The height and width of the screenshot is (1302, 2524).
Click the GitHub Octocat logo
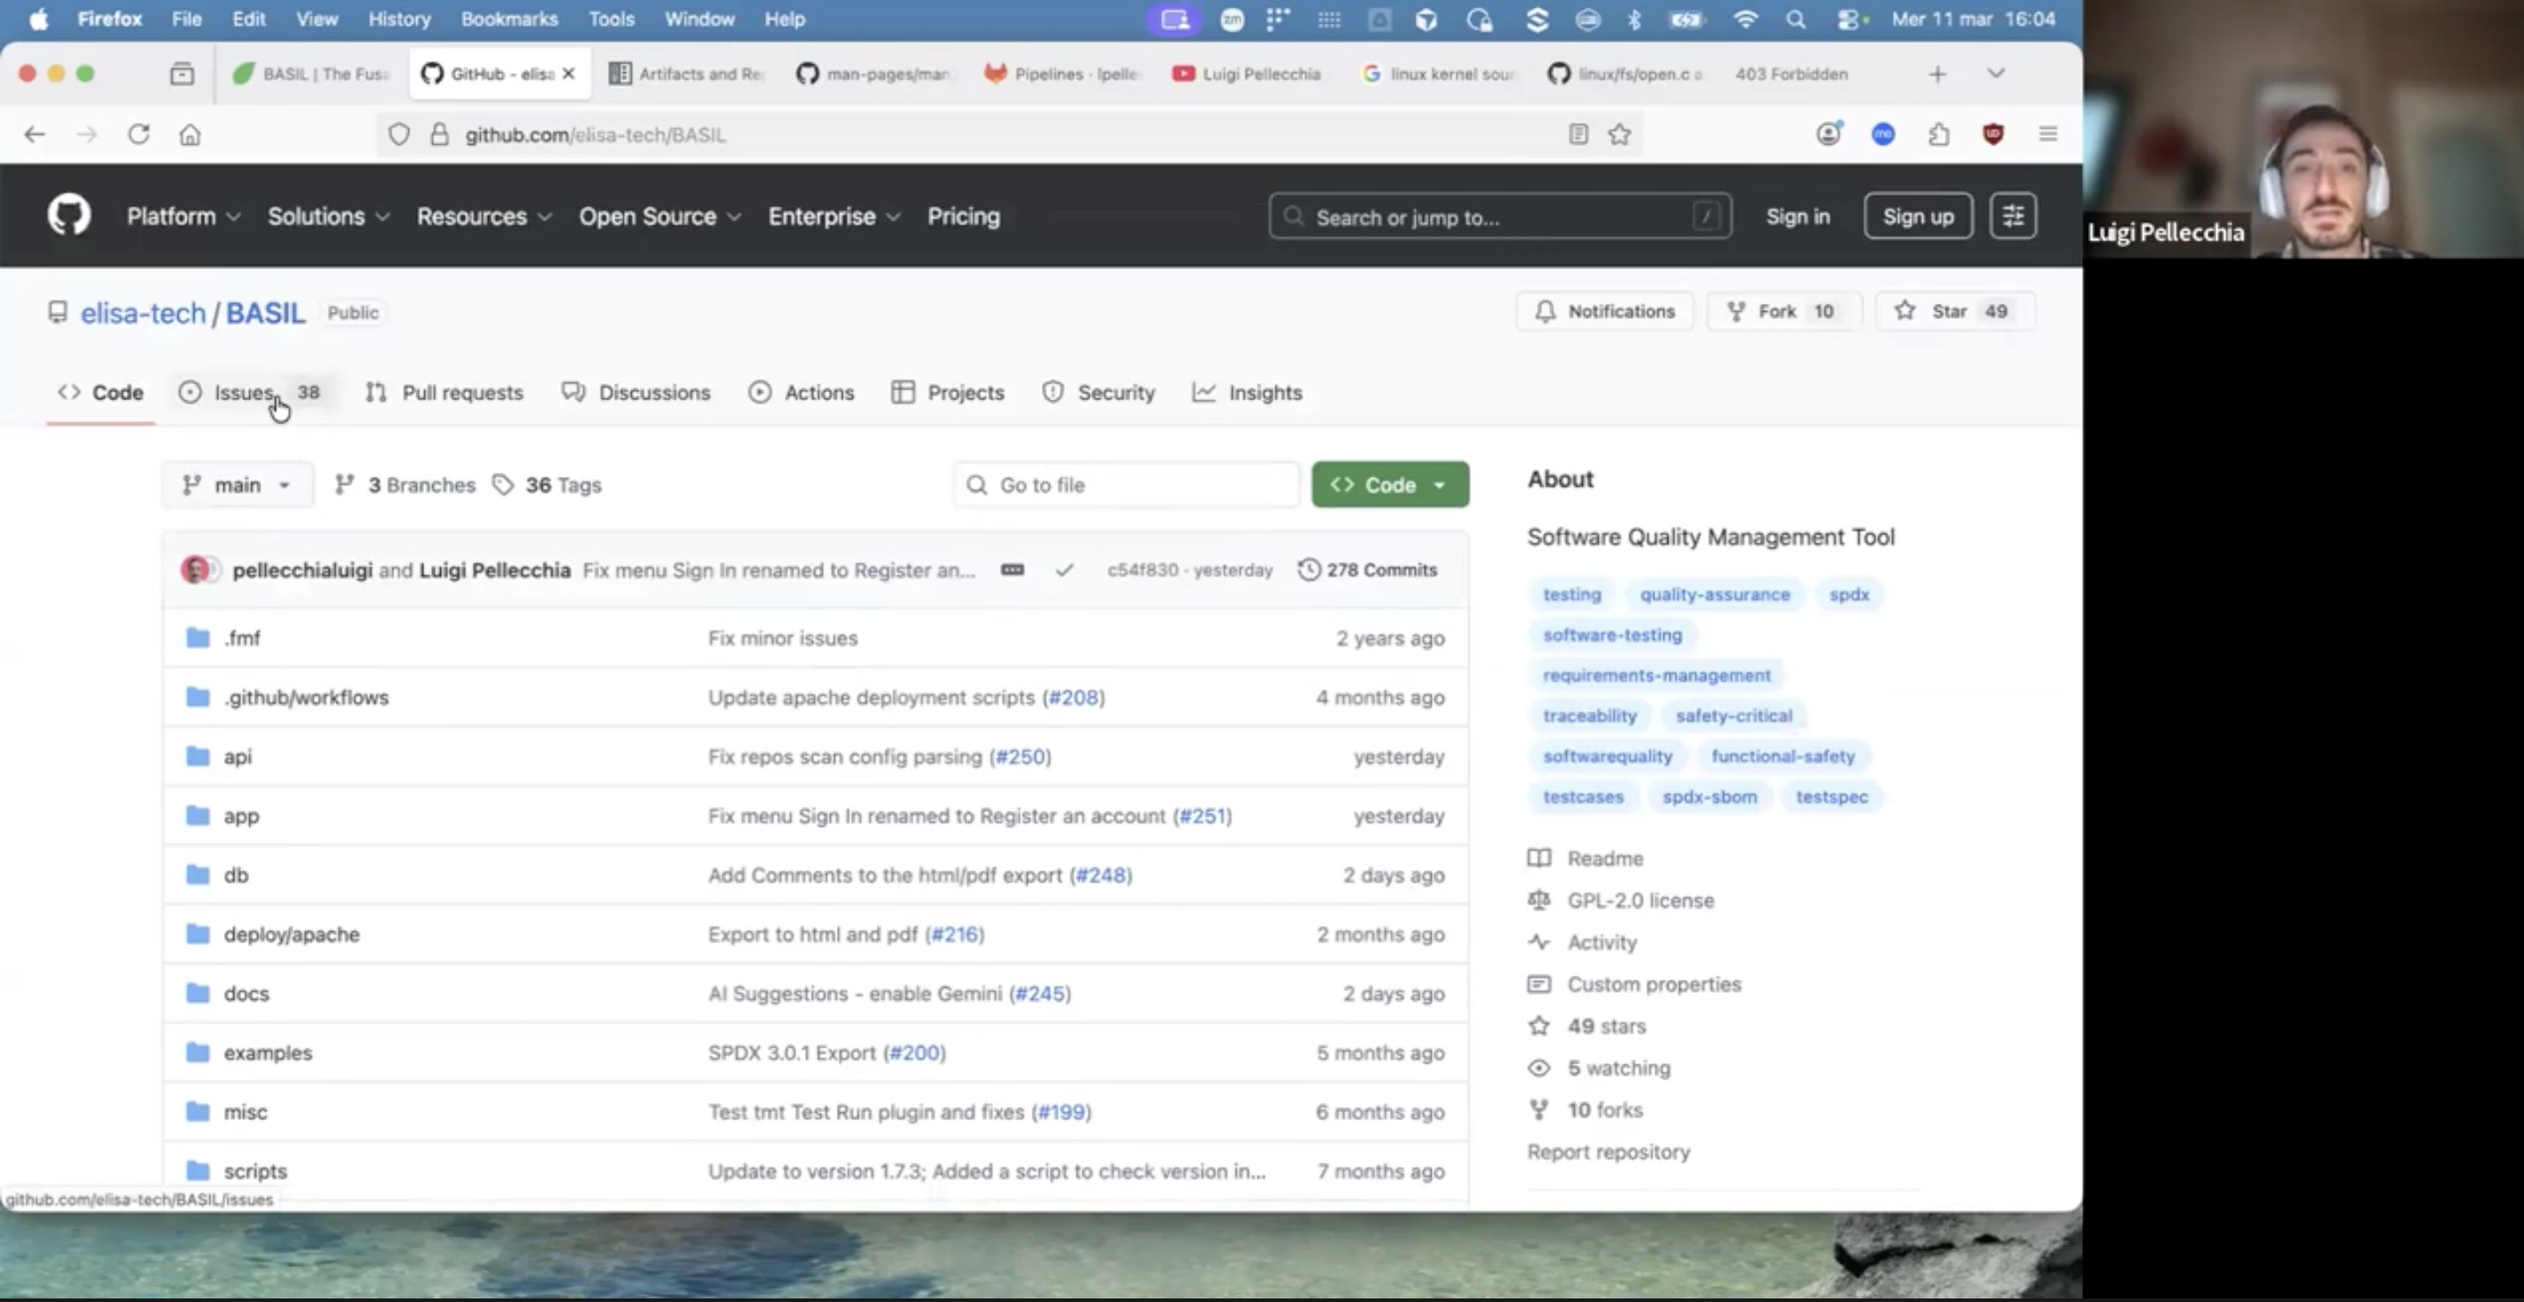click(69, 216)
